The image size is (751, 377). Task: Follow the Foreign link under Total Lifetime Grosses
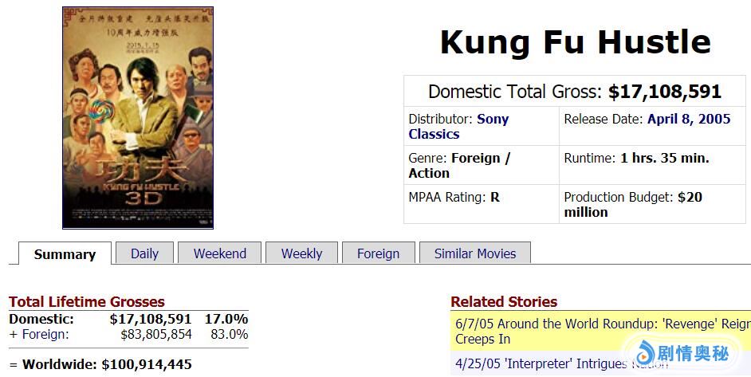(x=45, y=335)
